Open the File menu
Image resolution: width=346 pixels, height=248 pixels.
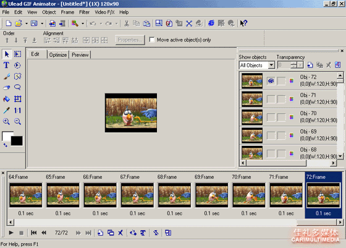6,12
